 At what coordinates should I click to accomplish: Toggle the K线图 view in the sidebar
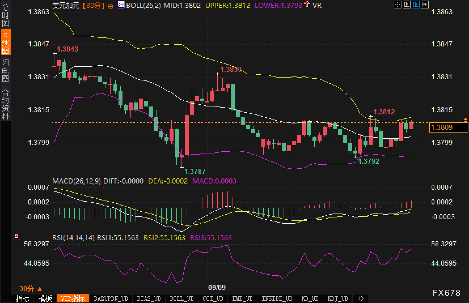[5, 43]
